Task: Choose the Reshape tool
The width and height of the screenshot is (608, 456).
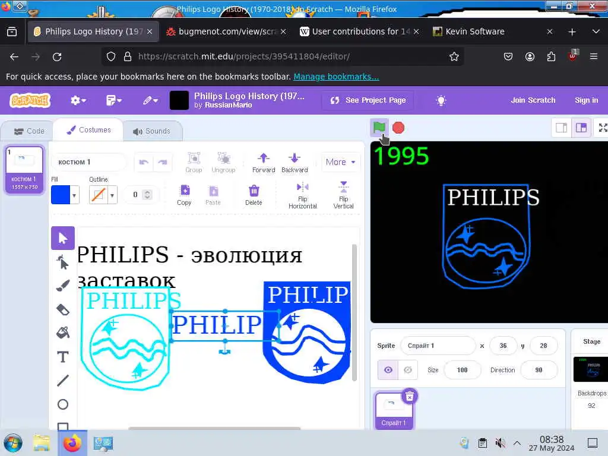Action: point(63,262)
